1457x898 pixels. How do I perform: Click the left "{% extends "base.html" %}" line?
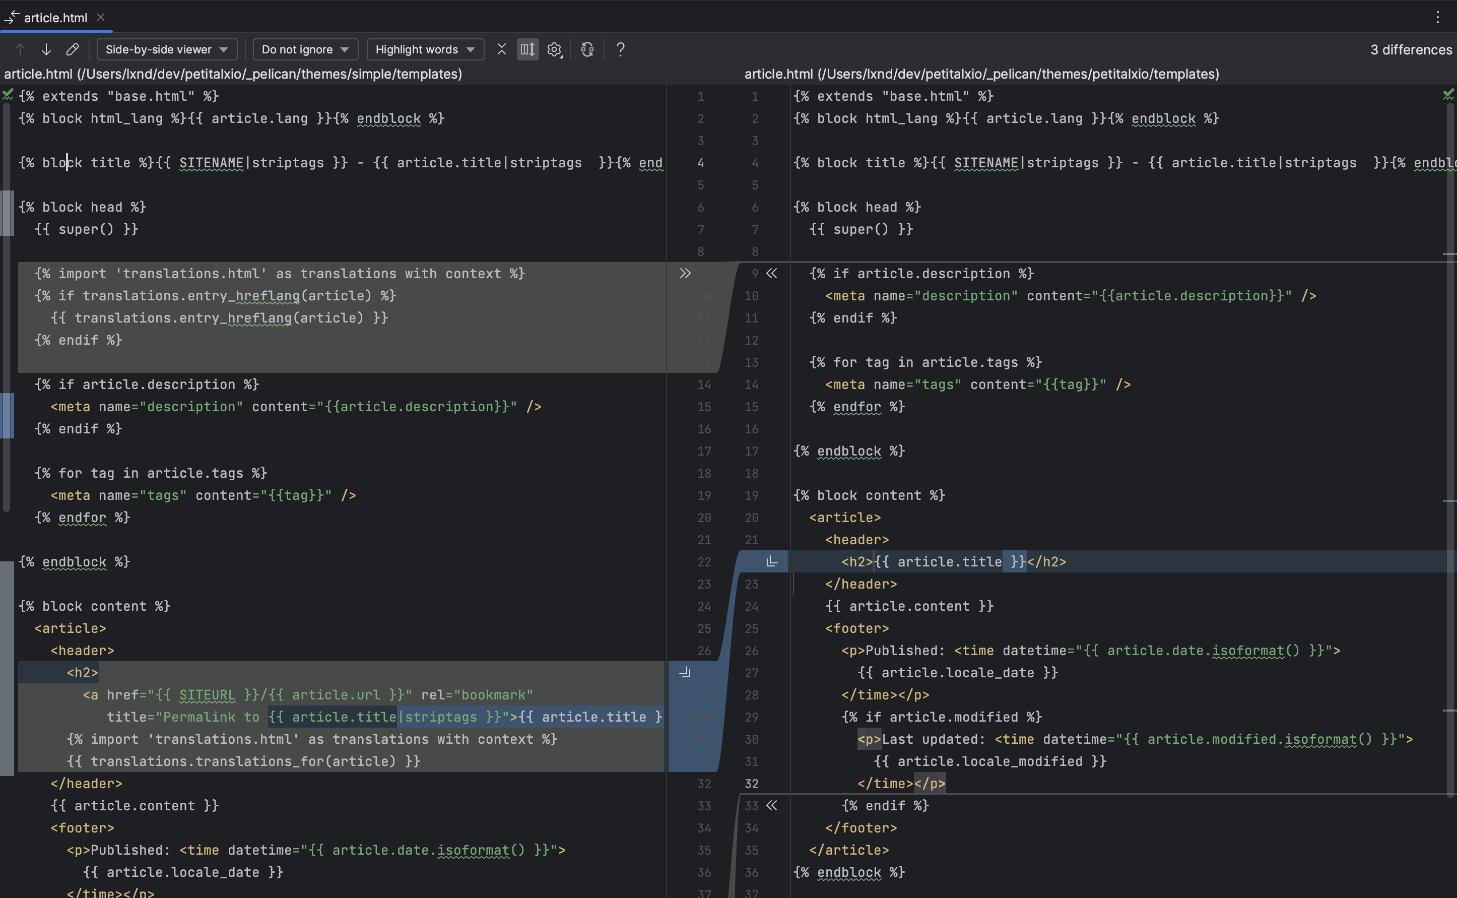pos(119,96)
